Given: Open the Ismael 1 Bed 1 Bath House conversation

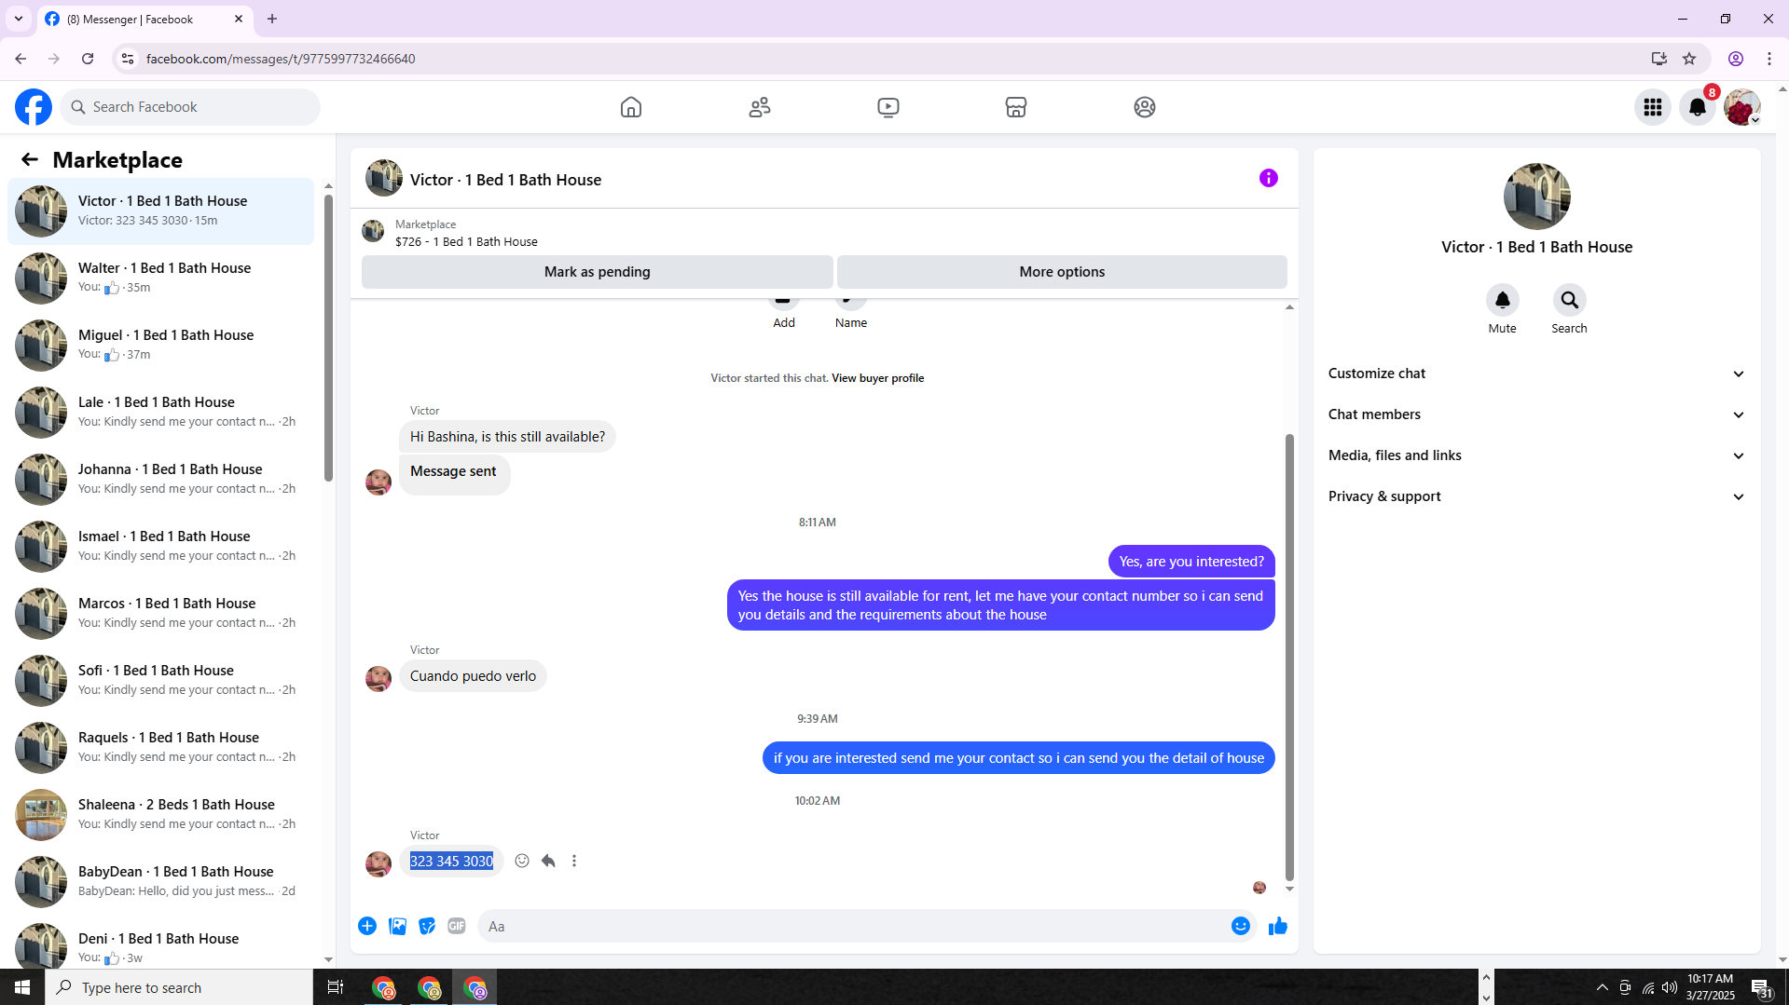Looking at the screenshot, I should [x=161, y=547].
